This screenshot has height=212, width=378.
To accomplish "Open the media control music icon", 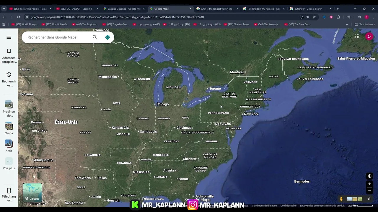I will (x=359, y=17).
